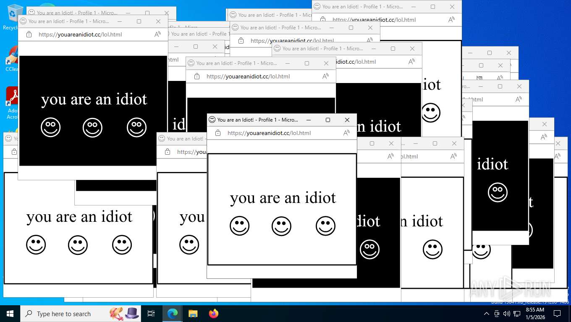
Task: Open File Explorer from taskbar
Action: pyautogui.click(x=193, y=314)
